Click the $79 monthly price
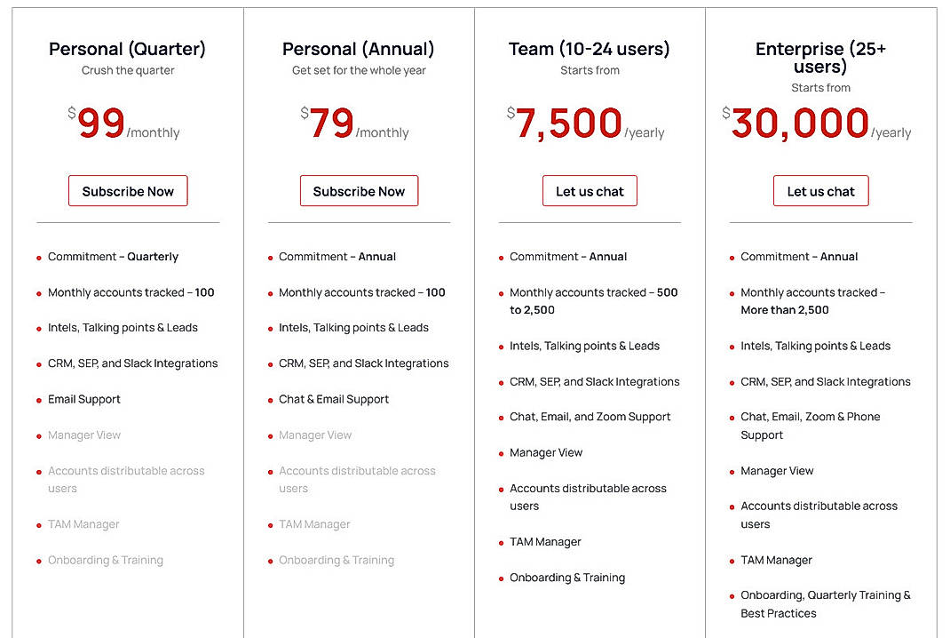 click(354, 123)
